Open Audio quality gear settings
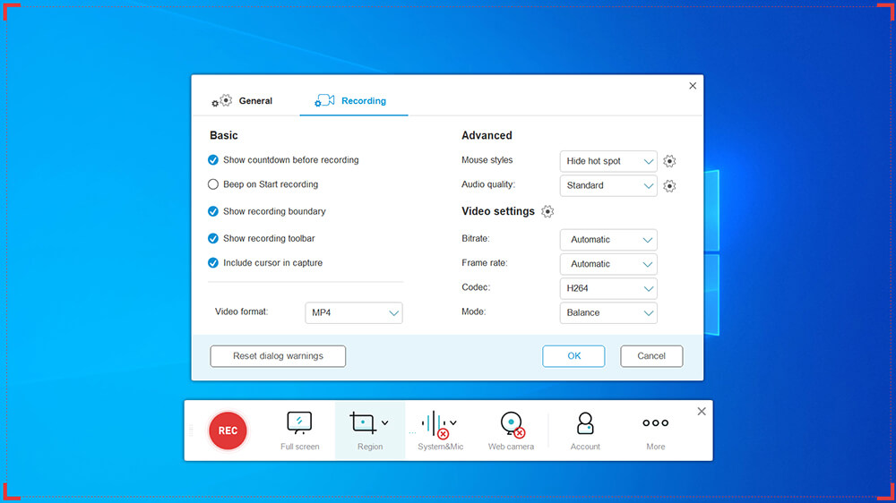The width and height of the screenshot is (896, 503). [x=669, y=186]
